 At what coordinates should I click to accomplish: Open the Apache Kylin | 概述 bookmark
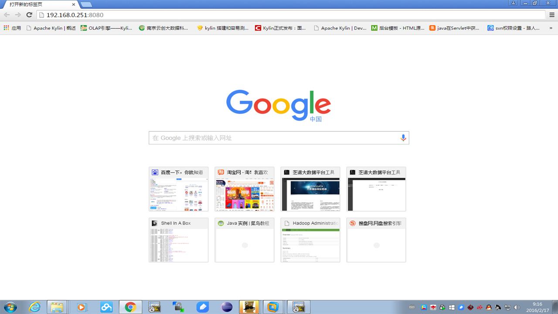51,28
